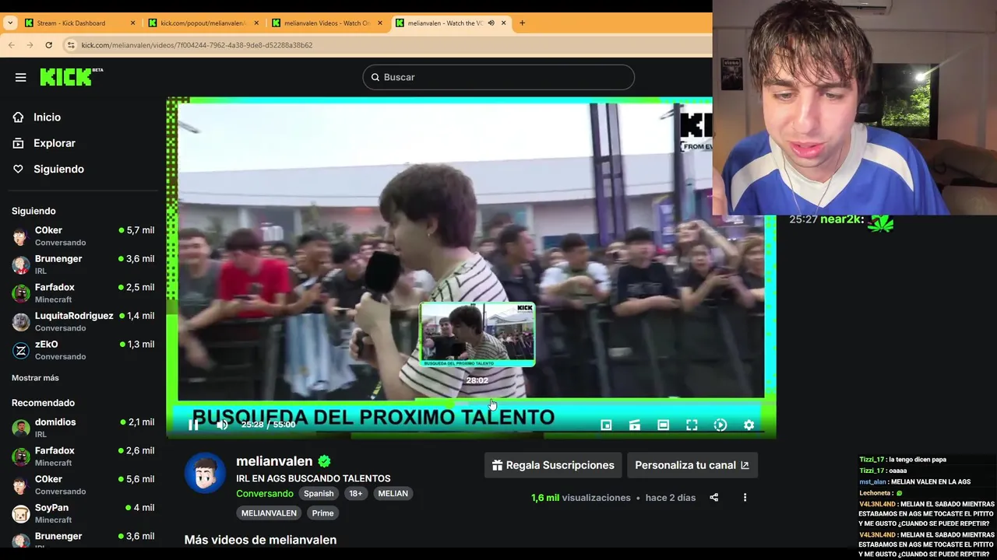
Task: Toggle fullscreen video mode
Action: click(x=692, y=425)
